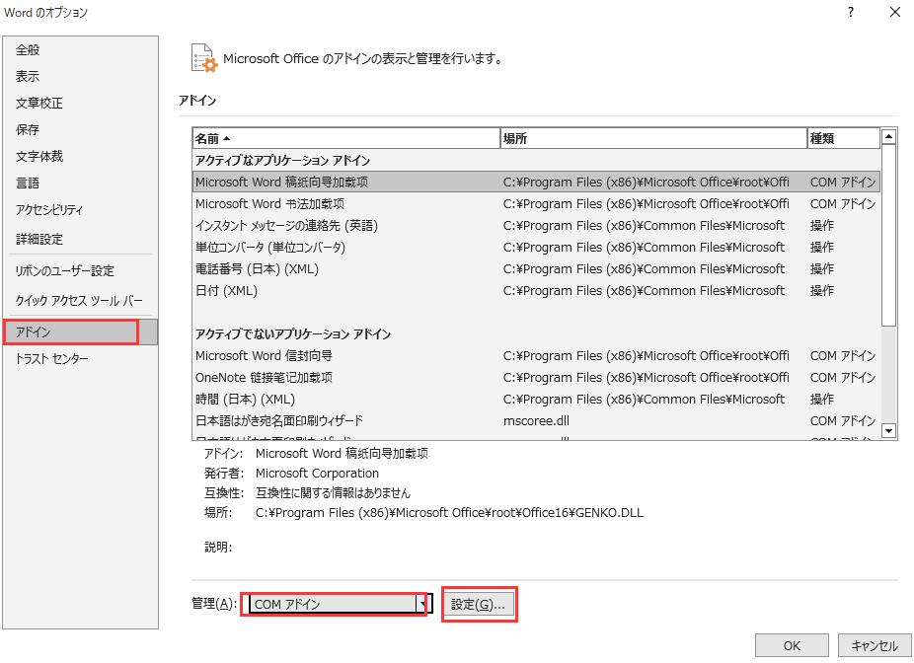Click the 場所 column header
Image resolution: width=914 pixels, height=663 pixels.
coord(653,137)
